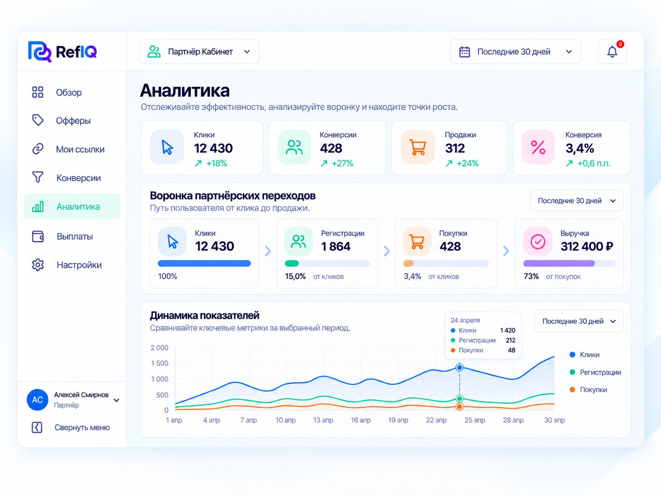
Task: Go to Конверсии in the sidebar
Action: click(x=72, y=178)
